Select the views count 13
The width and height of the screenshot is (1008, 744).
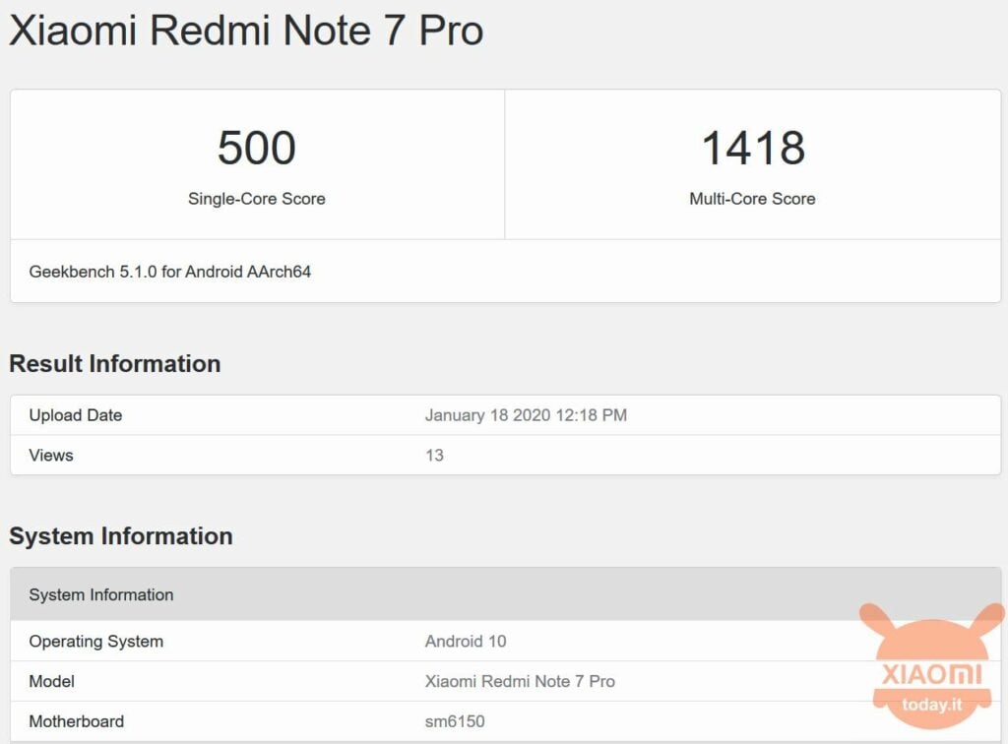tap(434, 455)
